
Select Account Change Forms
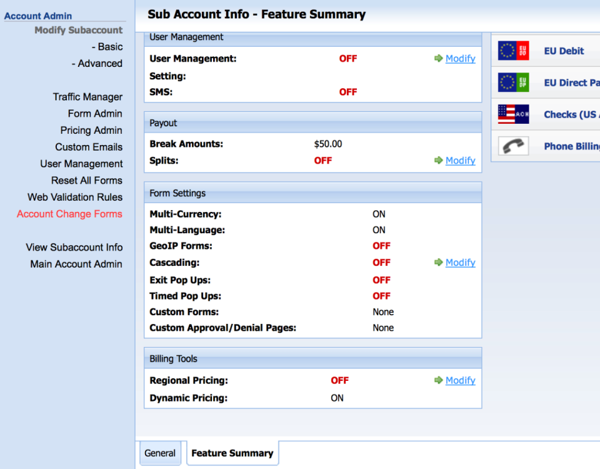point(69,213)
